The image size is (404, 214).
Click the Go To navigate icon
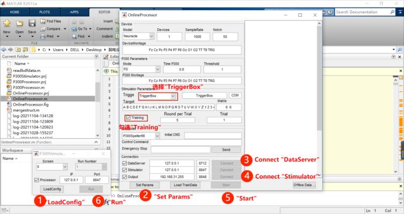click(x=74, y=29)
